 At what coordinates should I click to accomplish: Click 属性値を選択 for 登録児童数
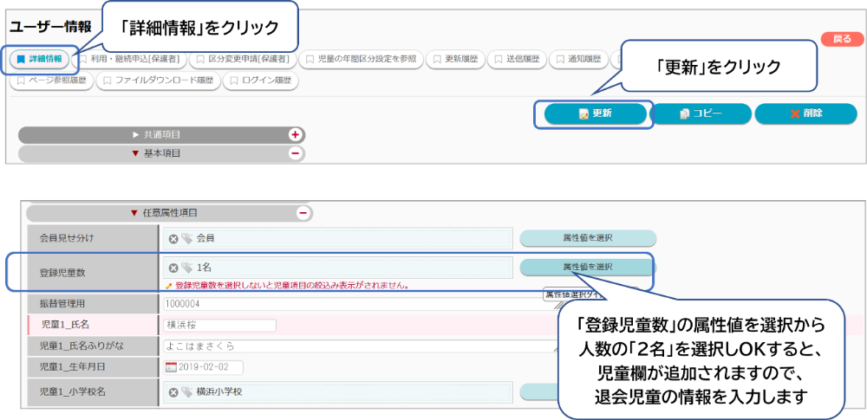point(587,267)
